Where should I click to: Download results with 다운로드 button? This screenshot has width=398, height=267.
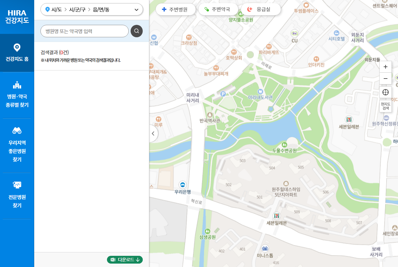[x=125, y=260]
